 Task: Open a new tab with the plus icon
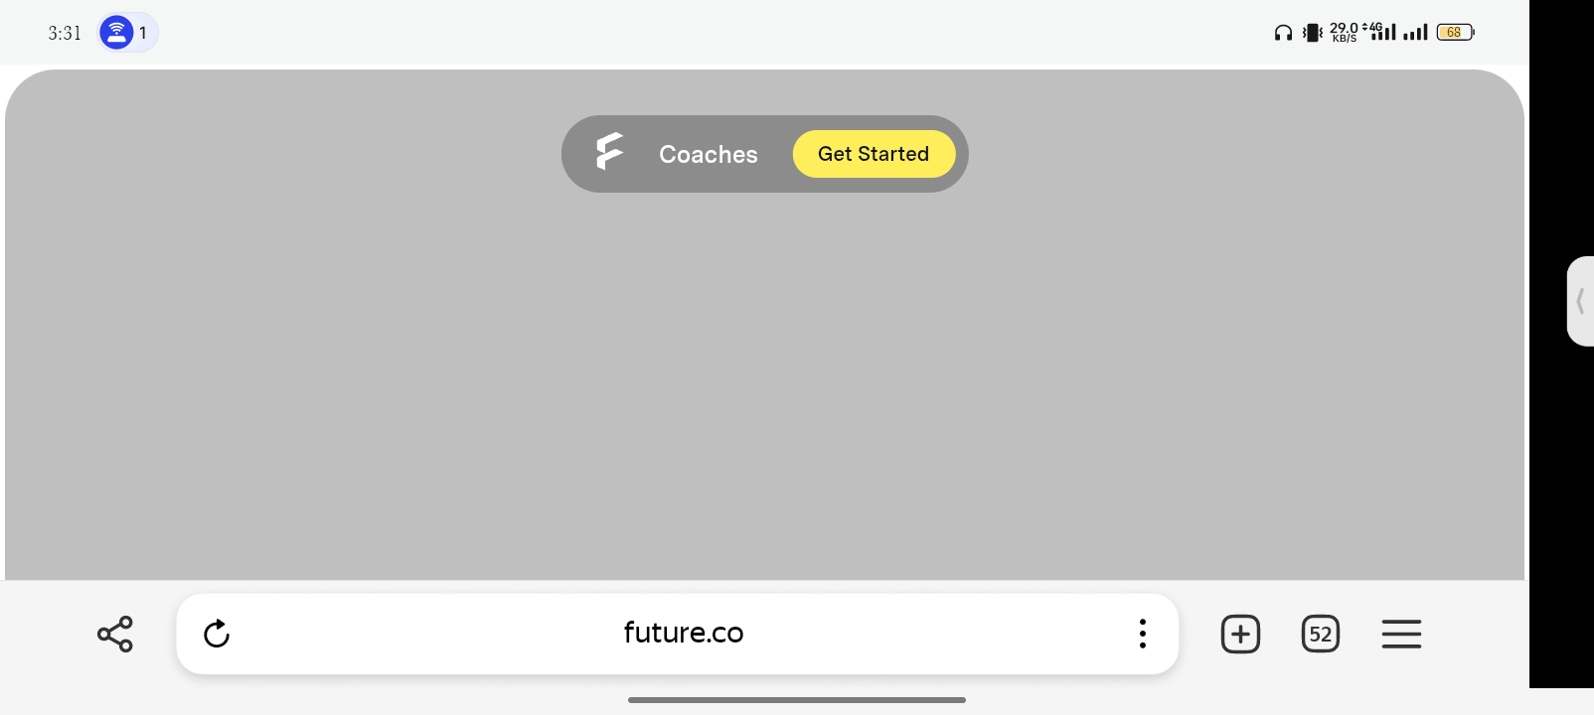pyautogui.click(x=1240, y=634)
